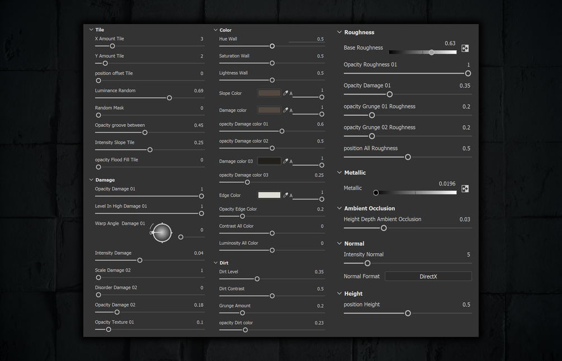Click the Dirt Contrast slider handle

tap(272, 296)
